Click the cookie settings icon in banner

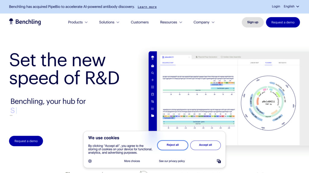pyautogui.click(x=90, y=161)
